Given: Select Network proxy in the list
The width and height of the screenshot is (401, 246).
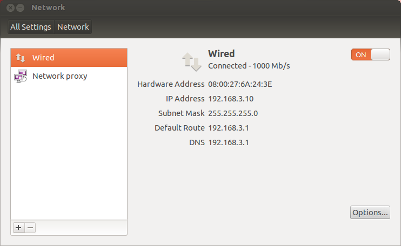Looking at the screenshot, I should tap(59, 76).
